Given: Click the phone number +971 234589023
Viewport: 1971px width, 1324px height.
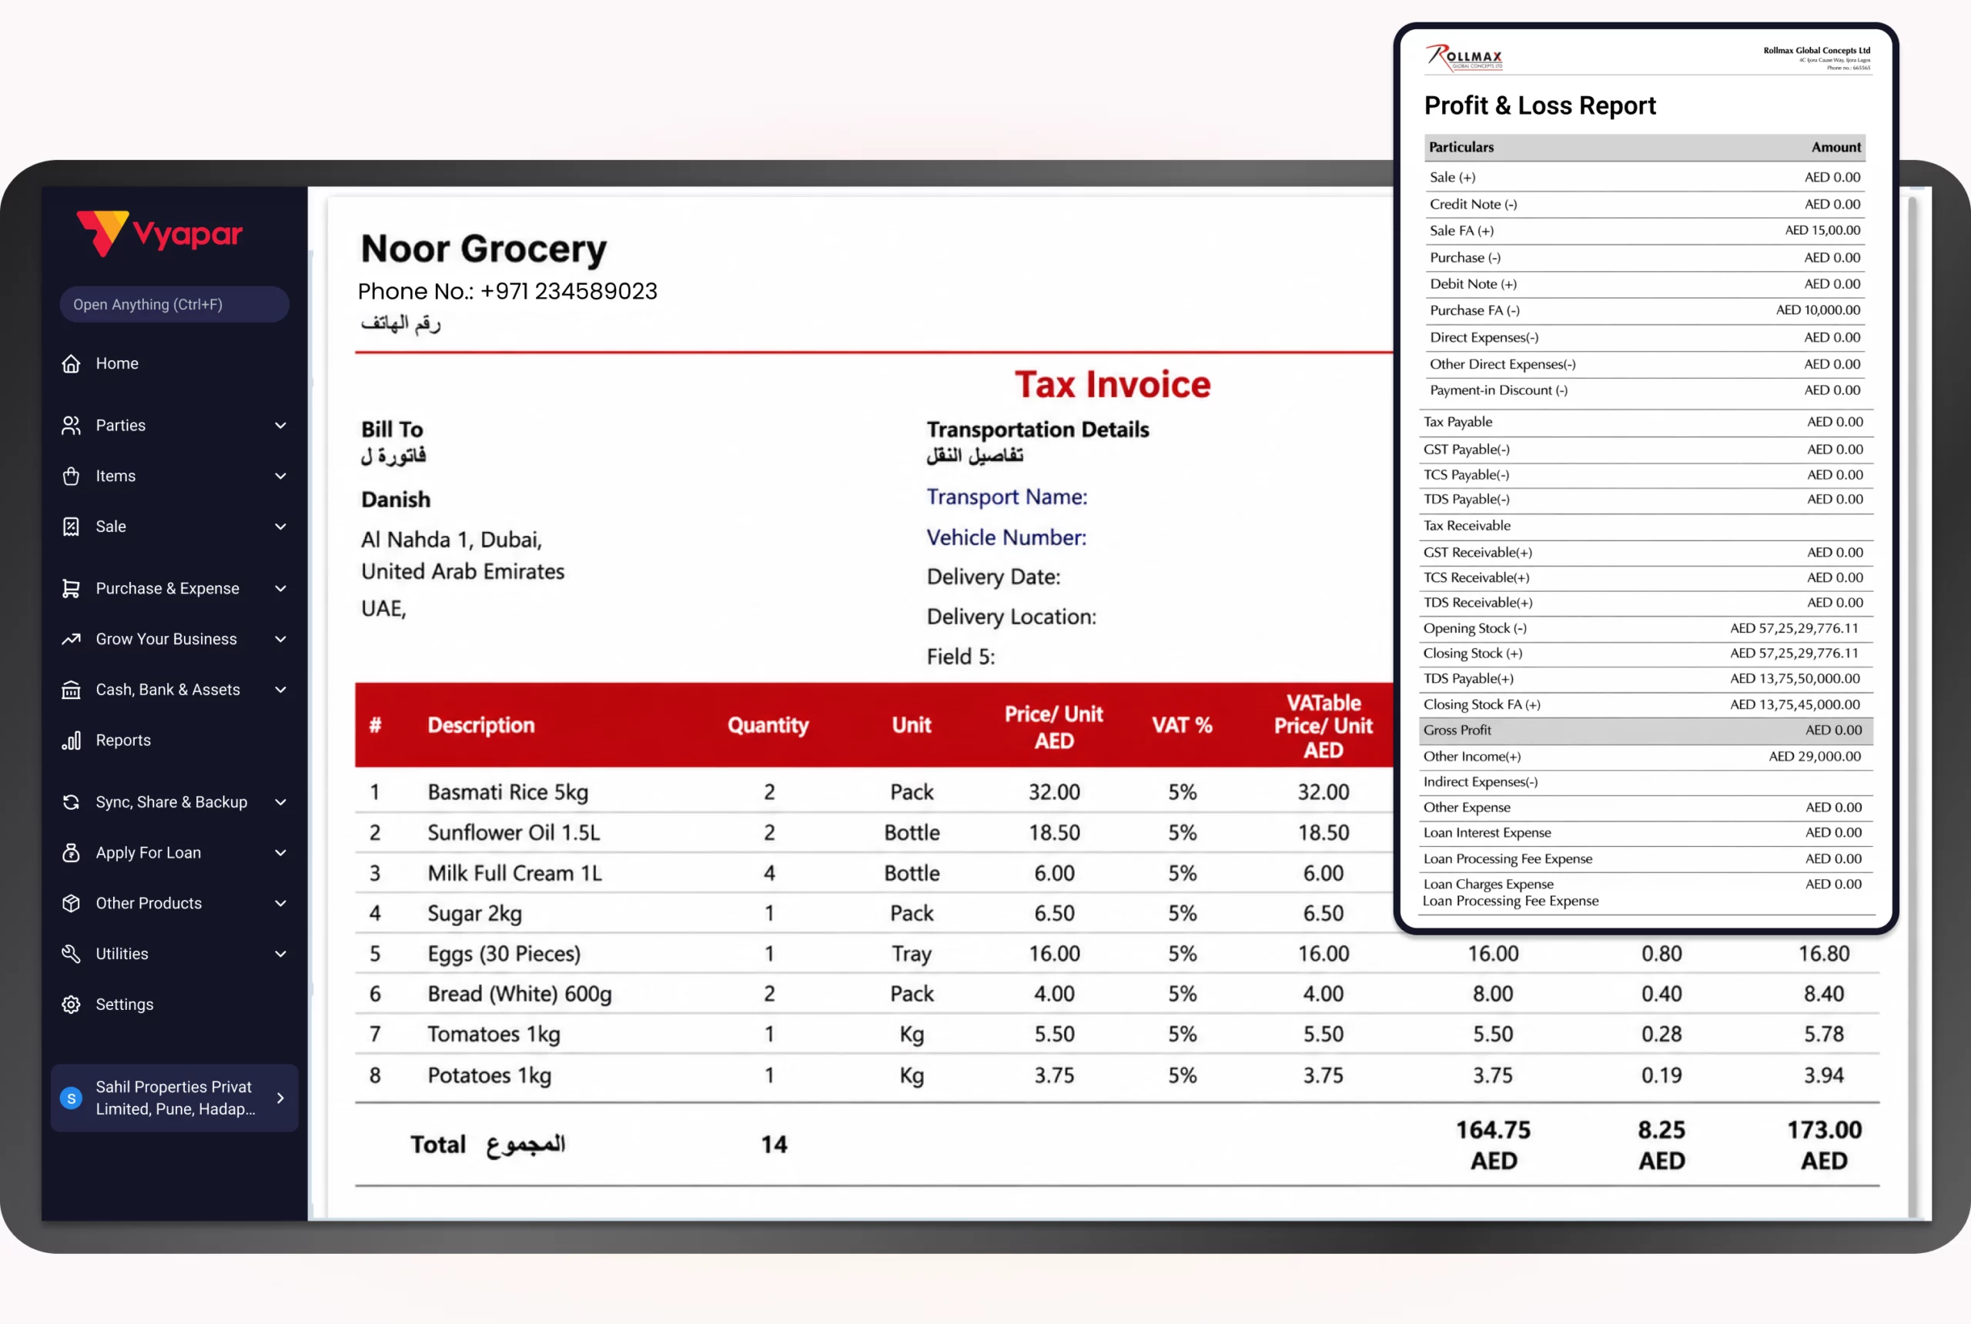Looking at the screenshot, I should [x=568, y=291].
